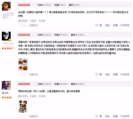Click 赞 like link on third review

(x=101, y=116)
